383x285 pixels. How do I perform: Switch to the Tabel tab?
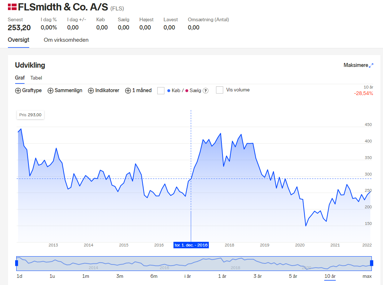(x=36, y=78)
